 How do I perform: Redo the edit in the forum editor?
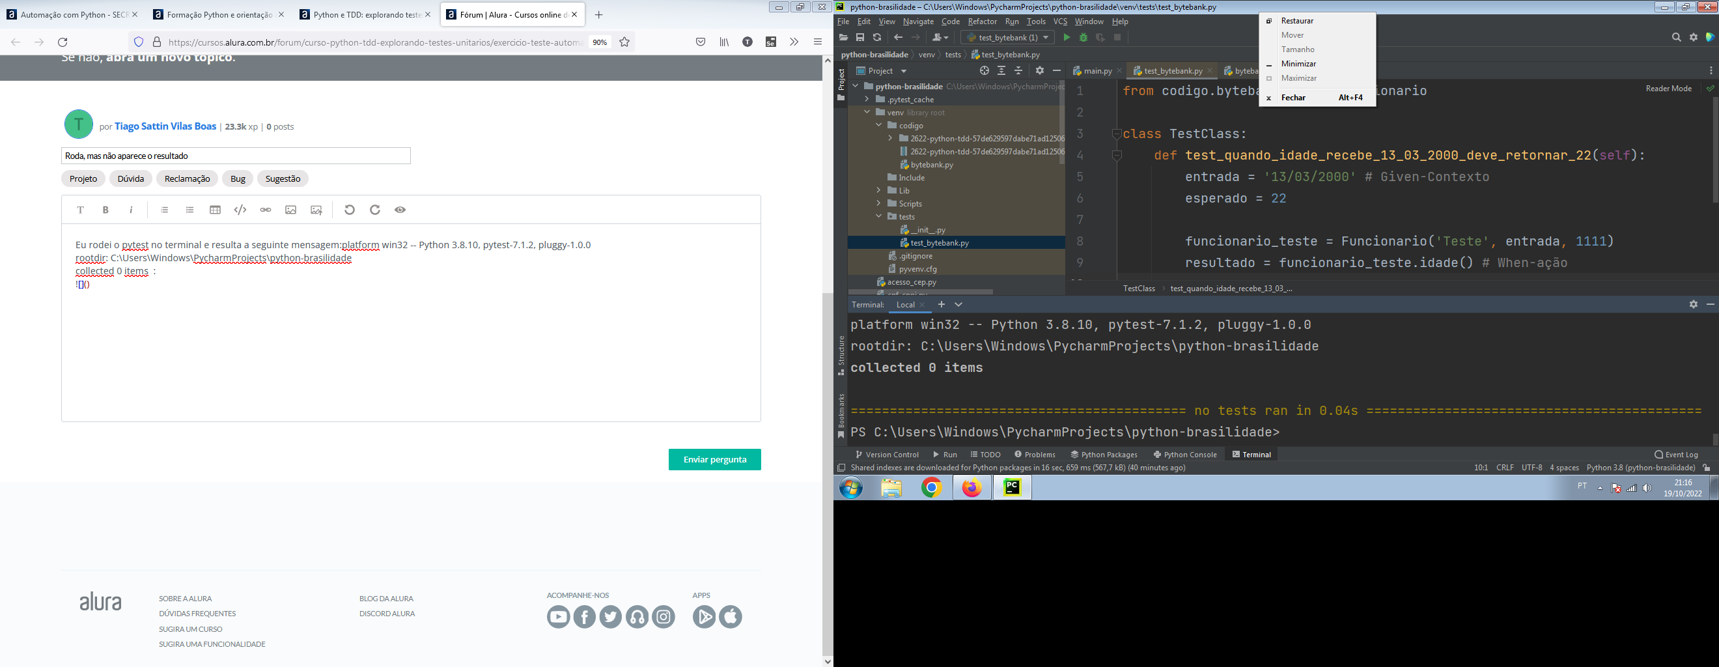pyautogui.click(x=375, y=210)
